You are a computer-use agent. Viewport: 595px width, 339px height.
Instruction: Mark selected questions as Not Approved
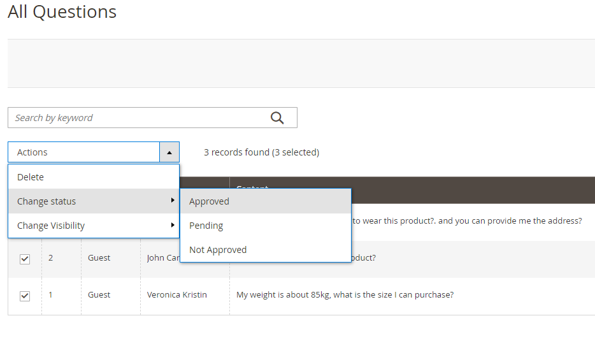(x=218, y=250)
